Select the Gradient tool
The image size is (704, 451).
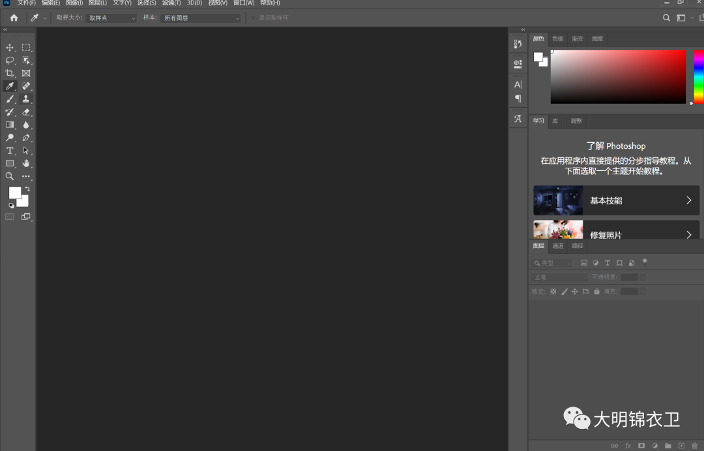[x=9, y=125]
